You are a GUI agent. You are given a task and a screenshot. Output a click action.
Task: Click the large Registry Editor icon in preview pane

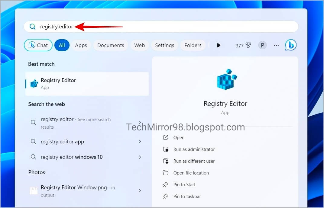[226, 79]
